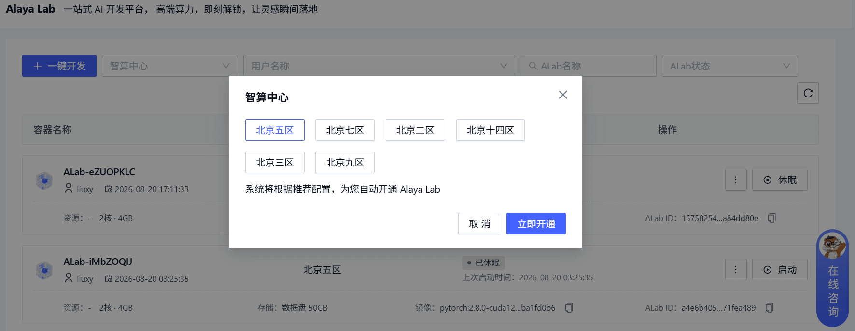Choose 北京二区 compute center
Screen dimensions: 855x331
click(x=415, y=130)
